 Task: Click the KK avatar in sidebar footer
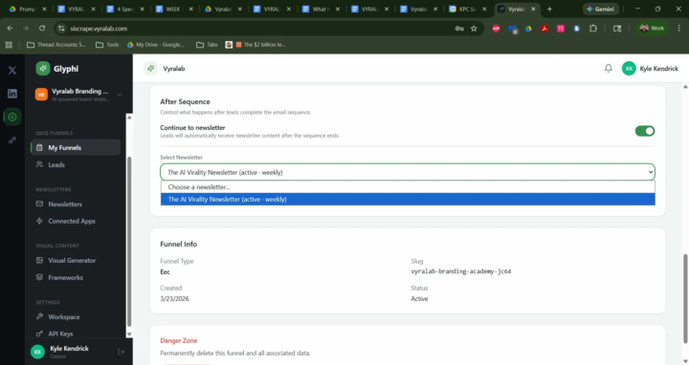[x=37, y=352]
